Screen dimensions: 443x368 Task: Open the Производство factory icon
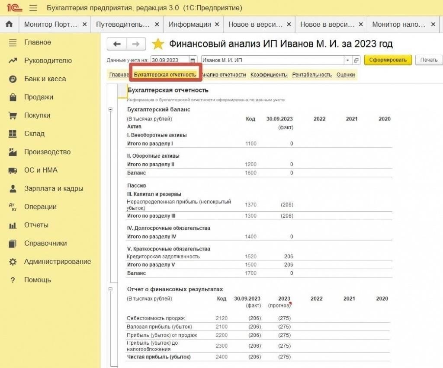[13, 152]
